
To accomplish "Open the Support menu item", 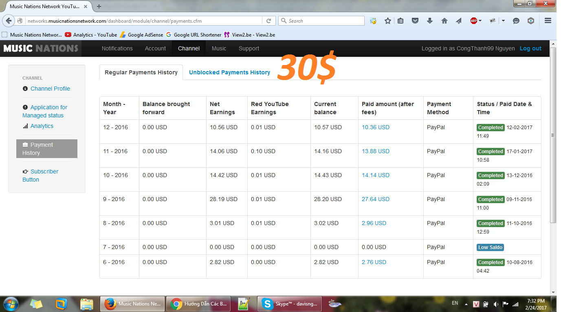I will [x=249, y=48].
